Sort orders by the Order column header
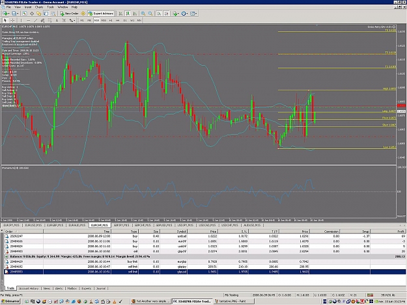 pos(23,232)
